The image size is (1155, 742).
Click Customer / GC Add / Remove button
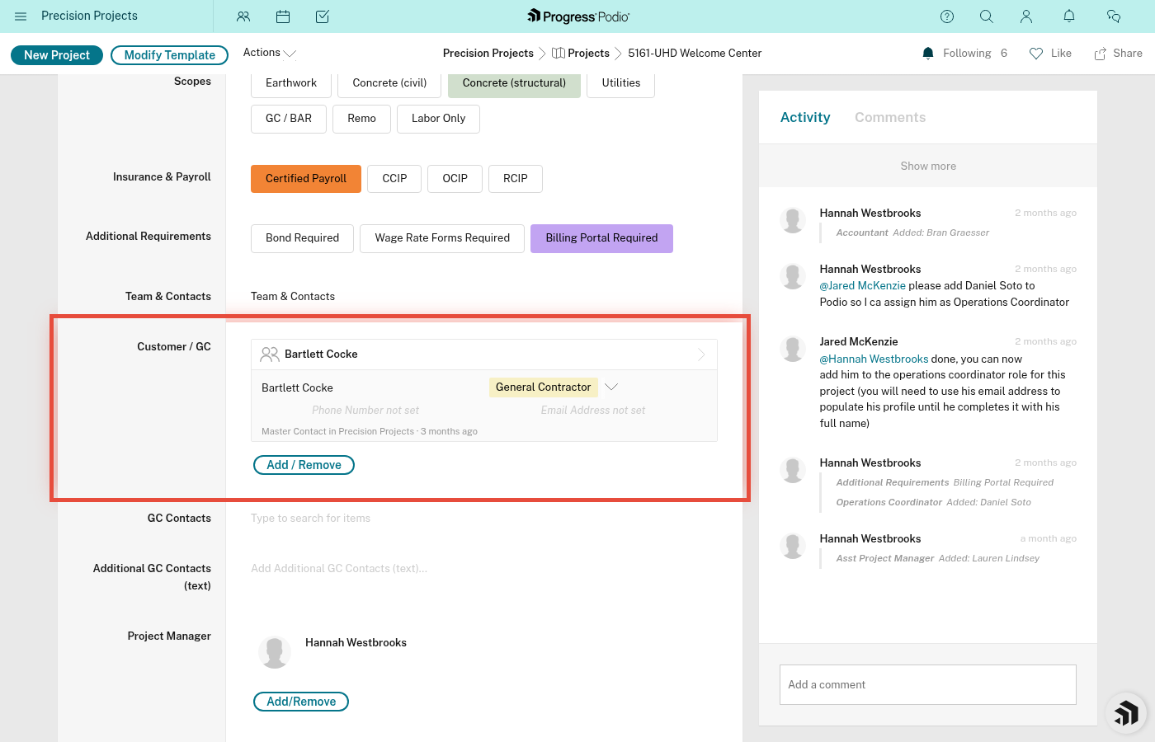tap(304, 465)
